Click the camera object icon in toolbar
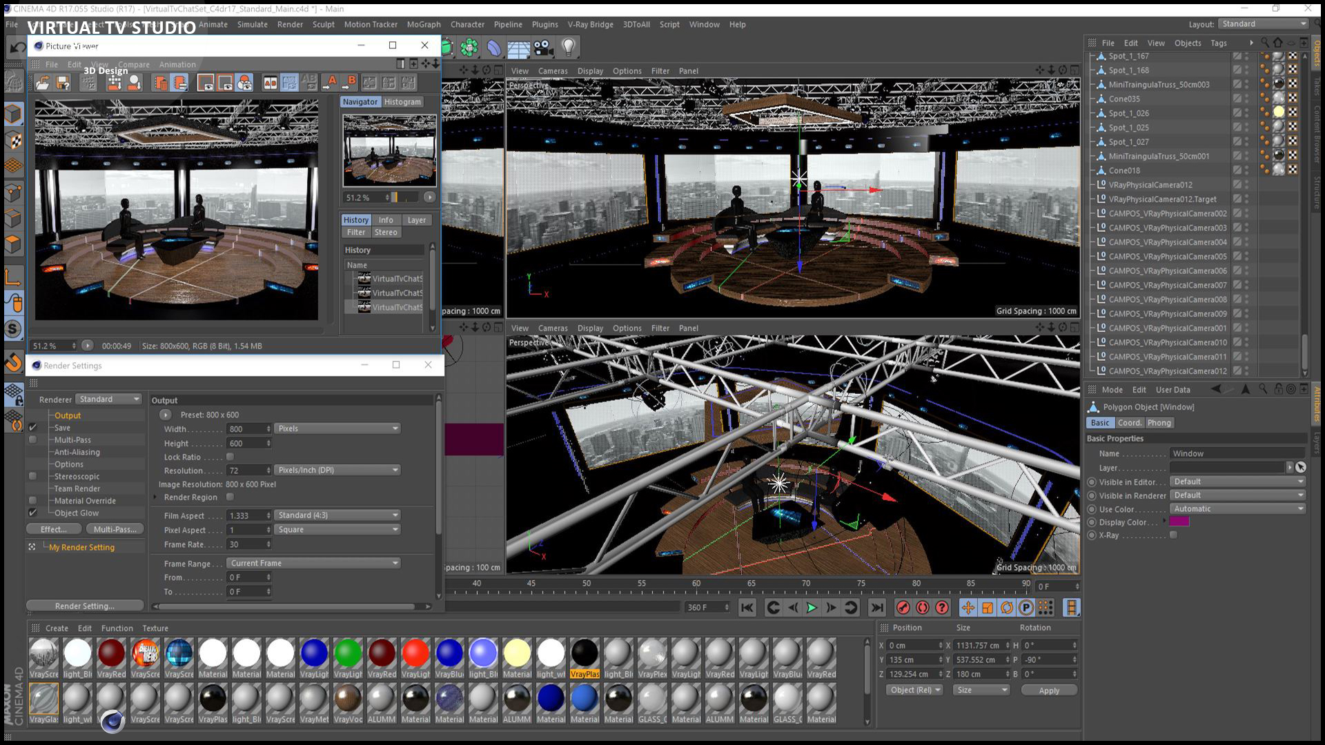Screen dimensions: 1325x745 [x=544, y=48]
